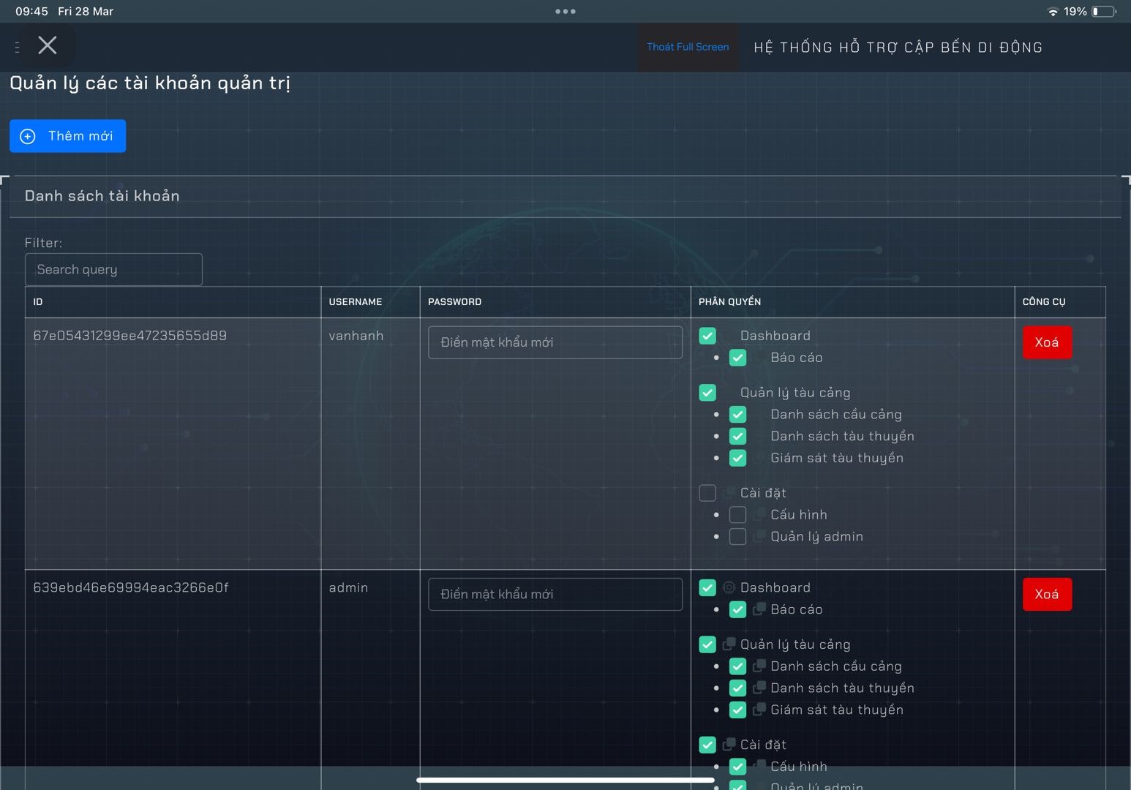The width and height of the screenshot is (1131, 790).
Task: Close the fullscreen view with X icon
Action: [48, 45]
